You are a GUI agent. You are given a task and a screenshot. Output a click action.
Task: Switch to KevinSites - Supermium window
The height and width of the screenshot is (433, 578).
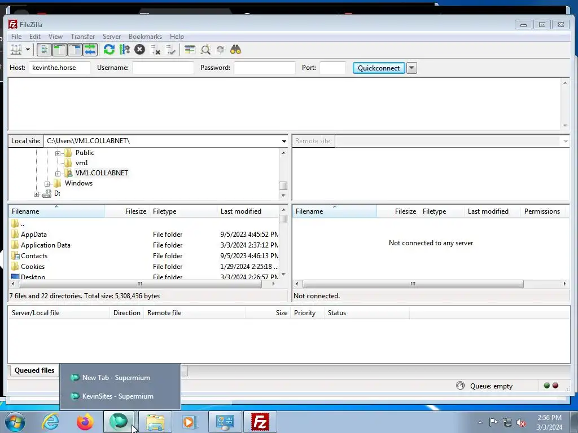click(120, 396)
